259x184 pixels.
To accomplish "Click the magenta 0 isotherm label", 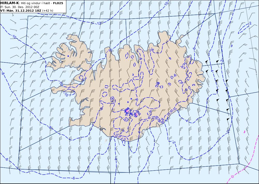I will coord(232,177).
